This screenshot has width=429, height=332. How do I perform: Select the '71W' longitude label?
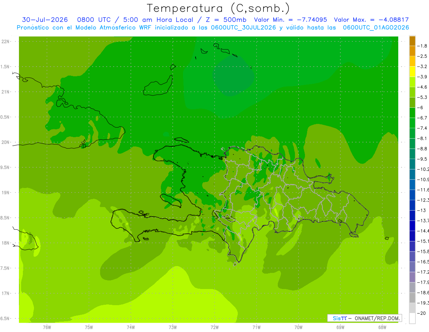256,327
